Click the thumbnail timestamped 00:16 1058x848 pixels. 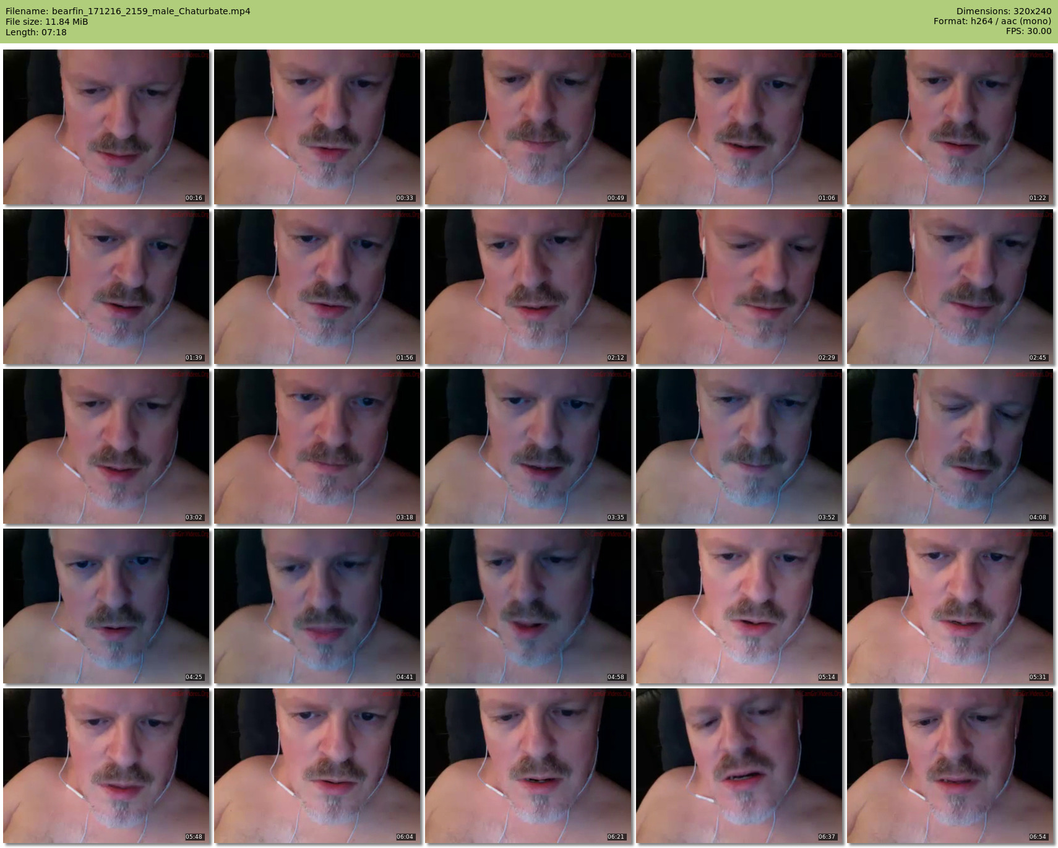106,127
